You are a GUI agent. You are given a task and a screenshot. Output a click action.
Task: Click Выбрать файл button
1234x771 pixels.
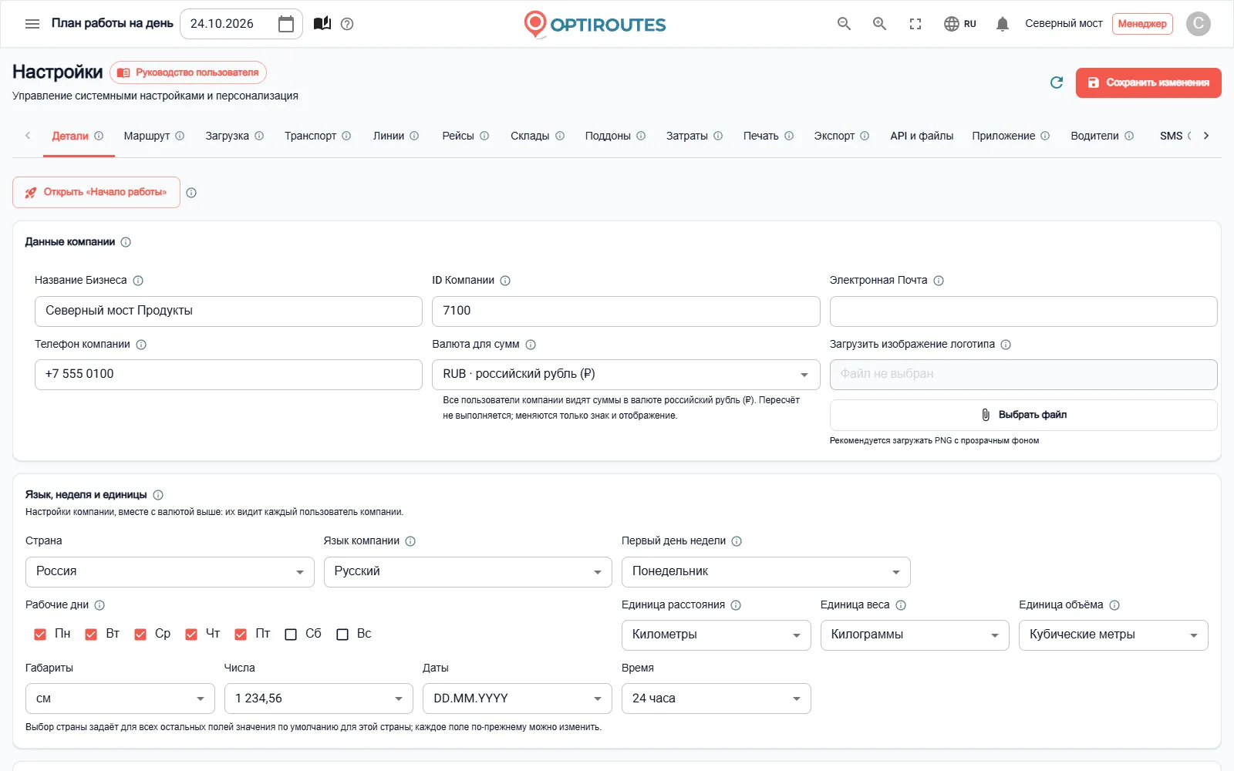point(1023,415)
